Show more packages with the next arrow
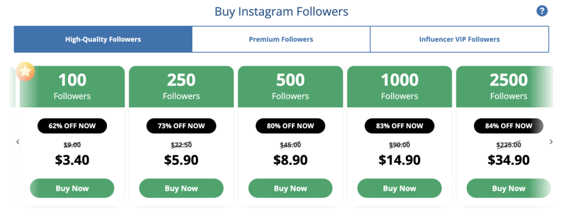This screenshot has width=564, height=220. [551, 142]
